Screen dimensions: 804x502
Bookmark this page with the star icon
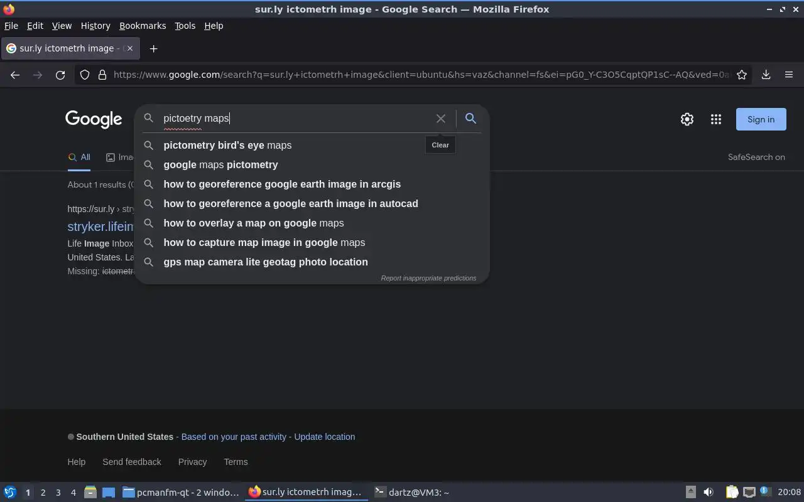(x=742, y=75)
